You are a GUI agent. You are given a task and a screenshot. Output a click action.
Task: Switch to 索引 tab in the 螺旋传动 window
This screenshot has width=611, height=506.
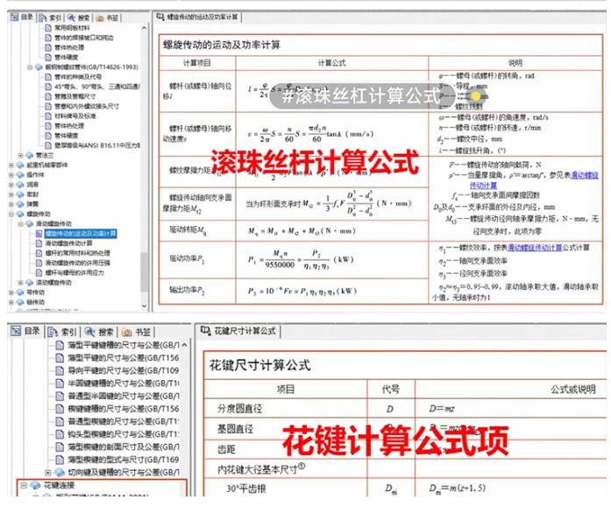coord(50,18)
